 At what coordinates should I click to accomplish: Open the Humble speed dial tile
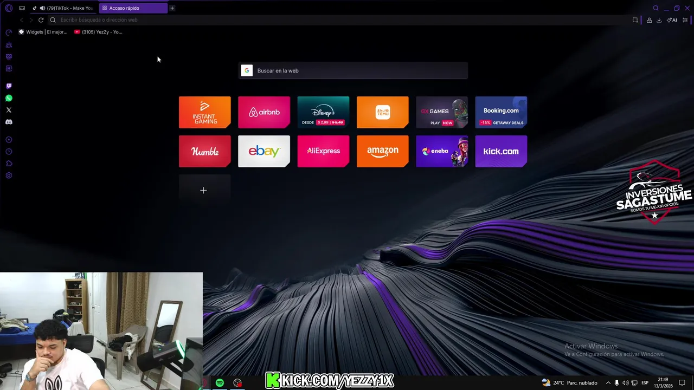[205, 151]
